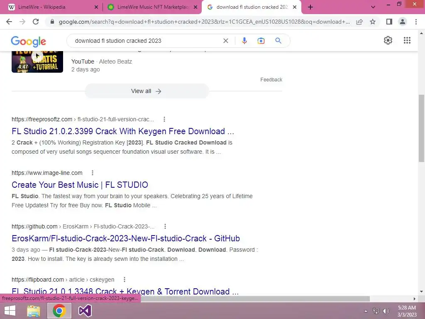Click the scroll down arrow of vertical scrollbar

pos(422,292)
